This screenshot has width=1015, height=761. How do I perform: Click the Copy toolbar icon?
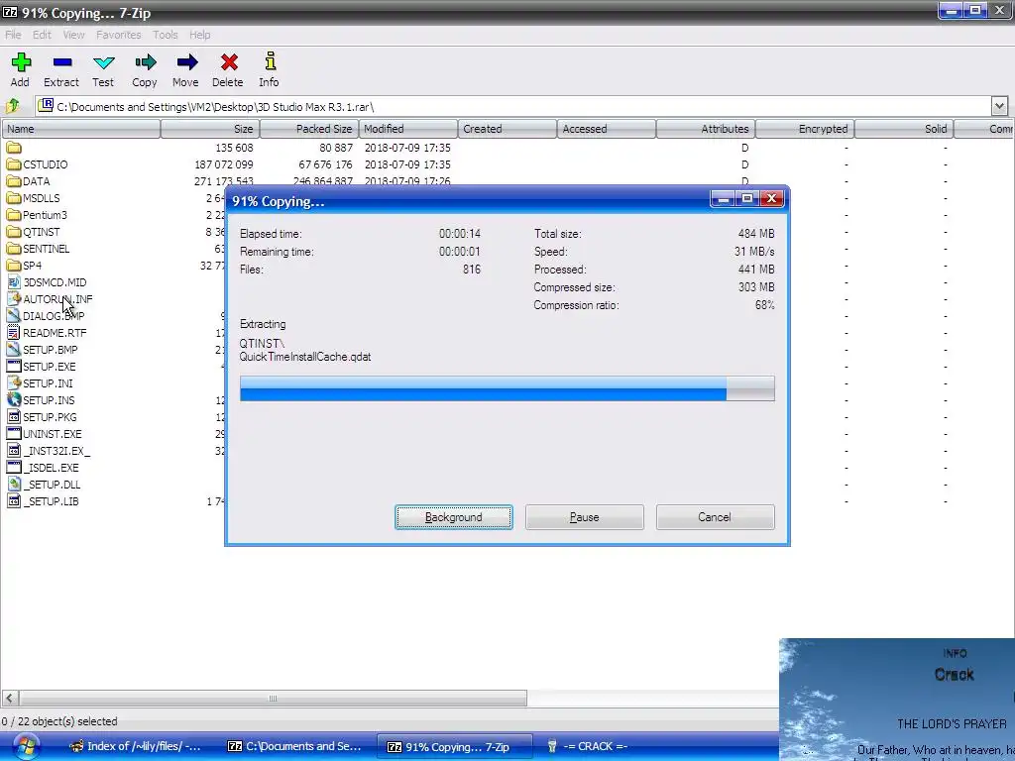tap(145, 62)
